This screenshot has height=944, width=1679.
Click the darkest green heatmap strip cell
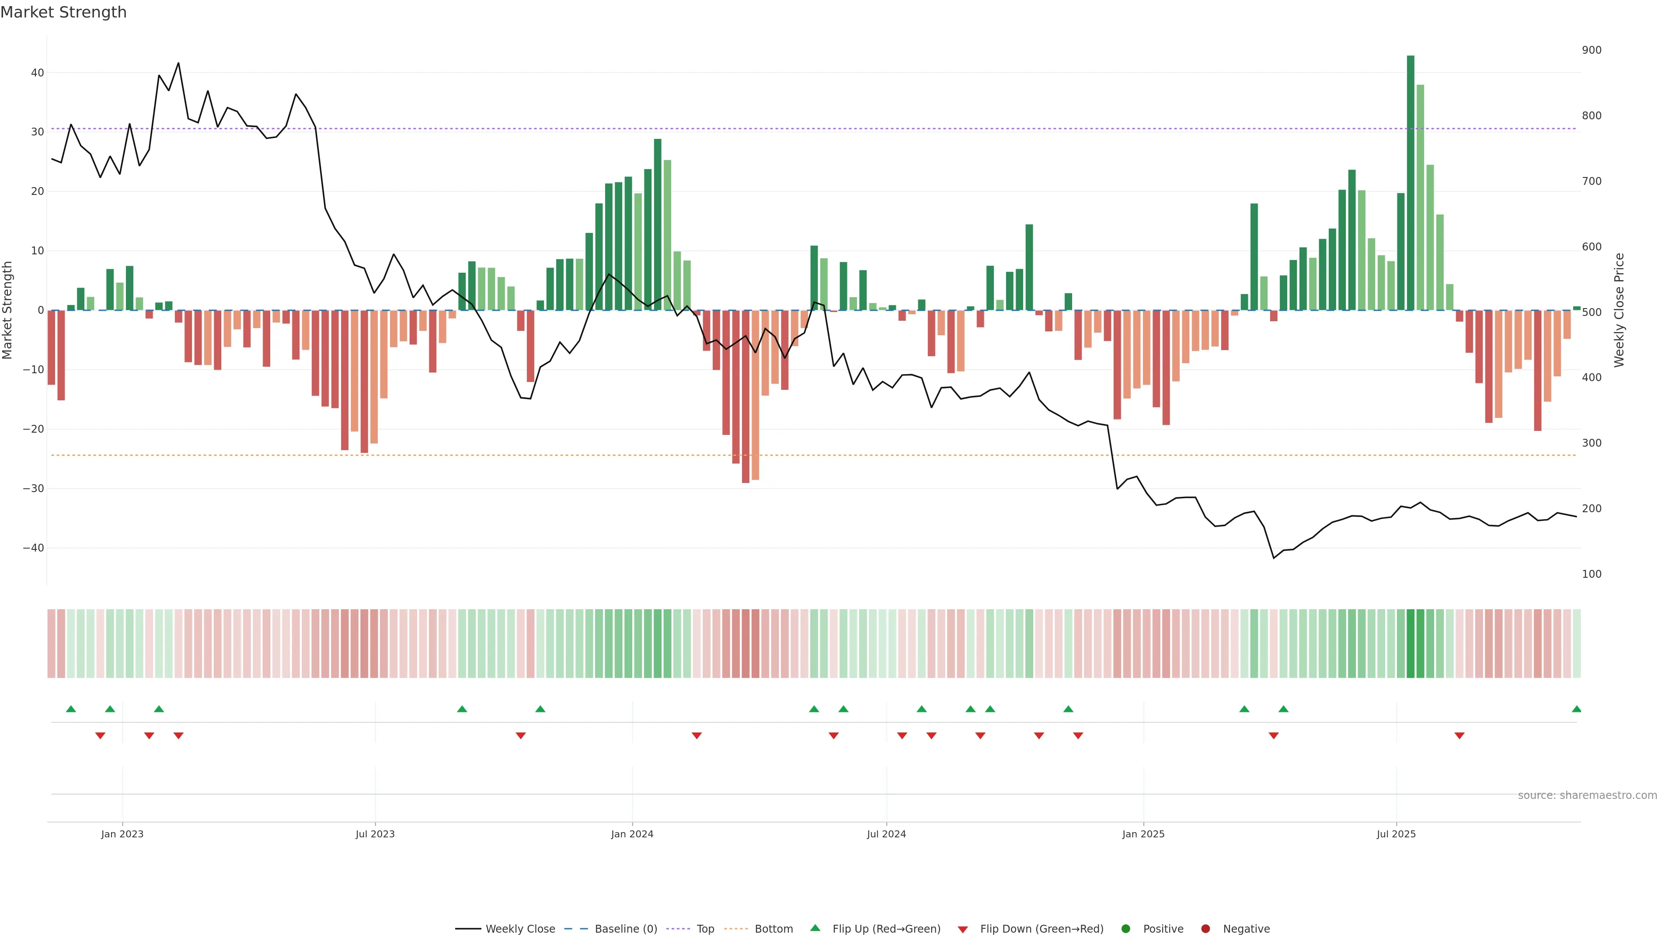(x=1411, y=643)
